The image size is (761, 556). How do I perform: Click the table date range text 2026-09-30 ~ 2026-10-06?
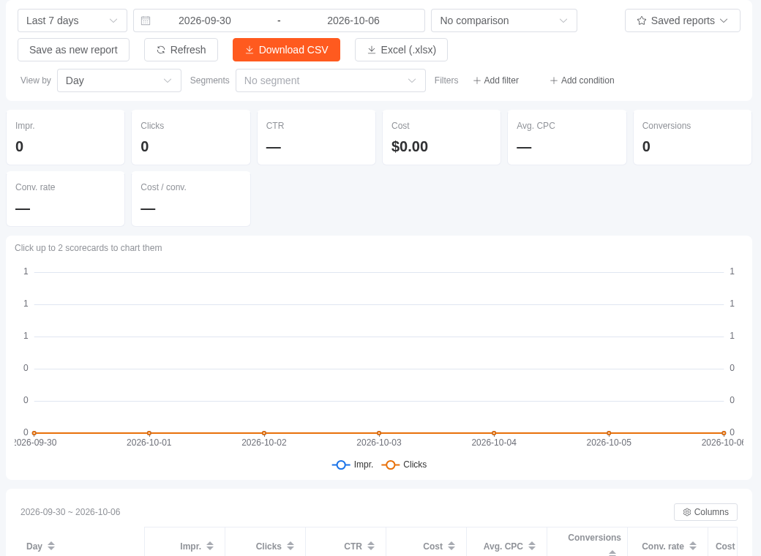point(70,512)
